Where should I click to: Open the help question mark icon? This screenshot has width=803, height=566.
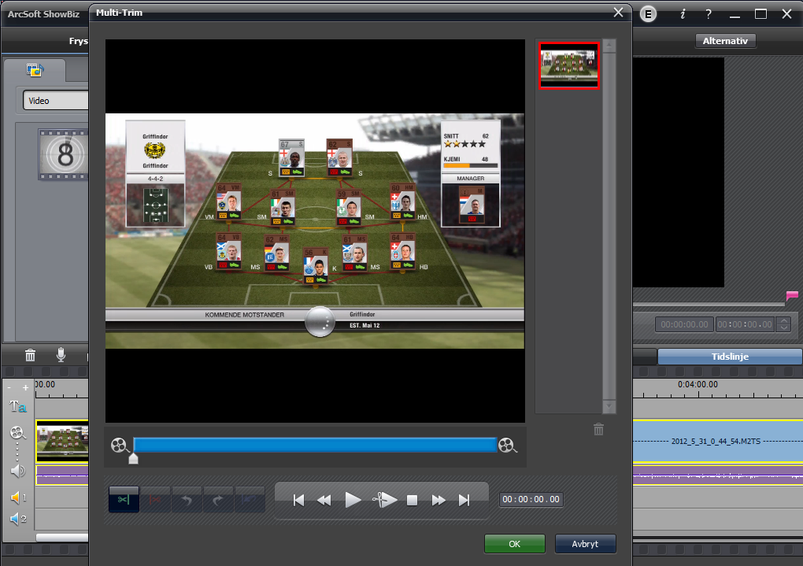[x=709, y=14]
